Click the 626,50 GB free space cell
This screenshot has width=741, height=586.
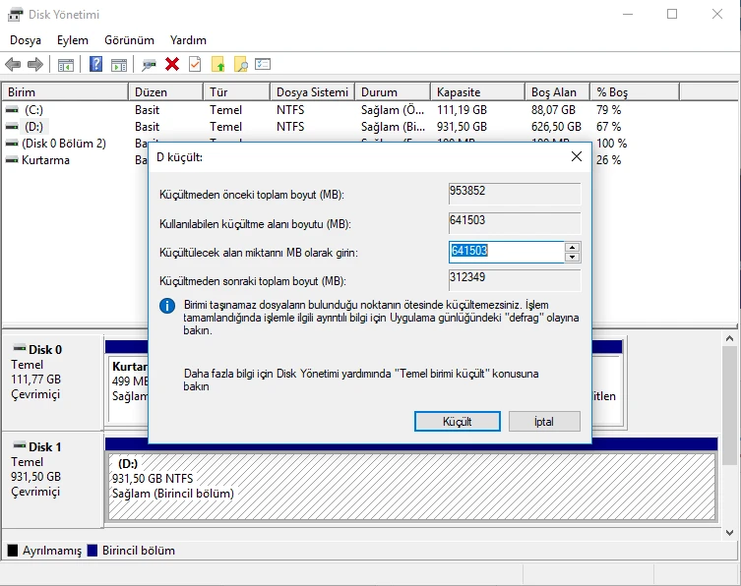coord(556,127)
